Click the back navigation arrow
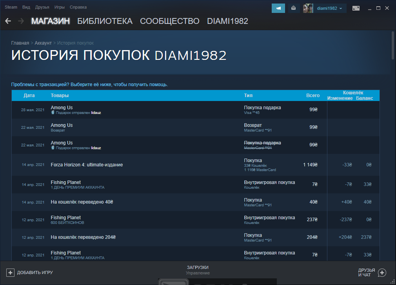The image size is (396, 285). (8, 21)
